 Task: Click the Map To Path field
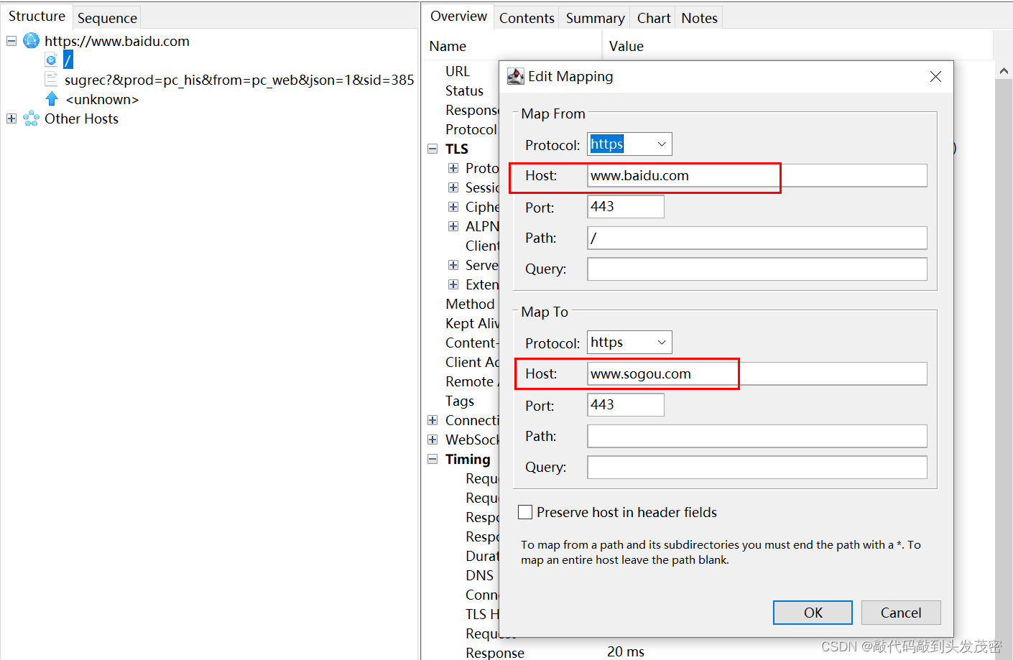click(x=757, y=436)
